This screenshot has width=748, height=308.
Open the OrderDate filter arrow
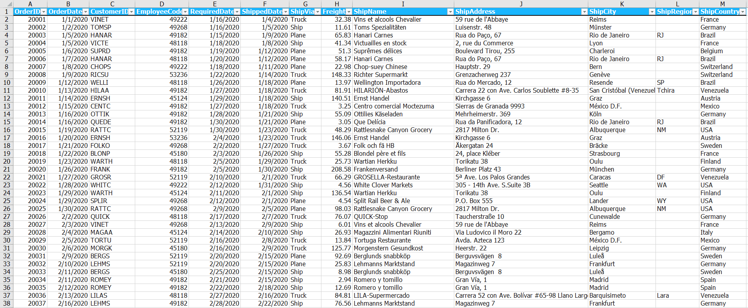click(x=85, y=12)
